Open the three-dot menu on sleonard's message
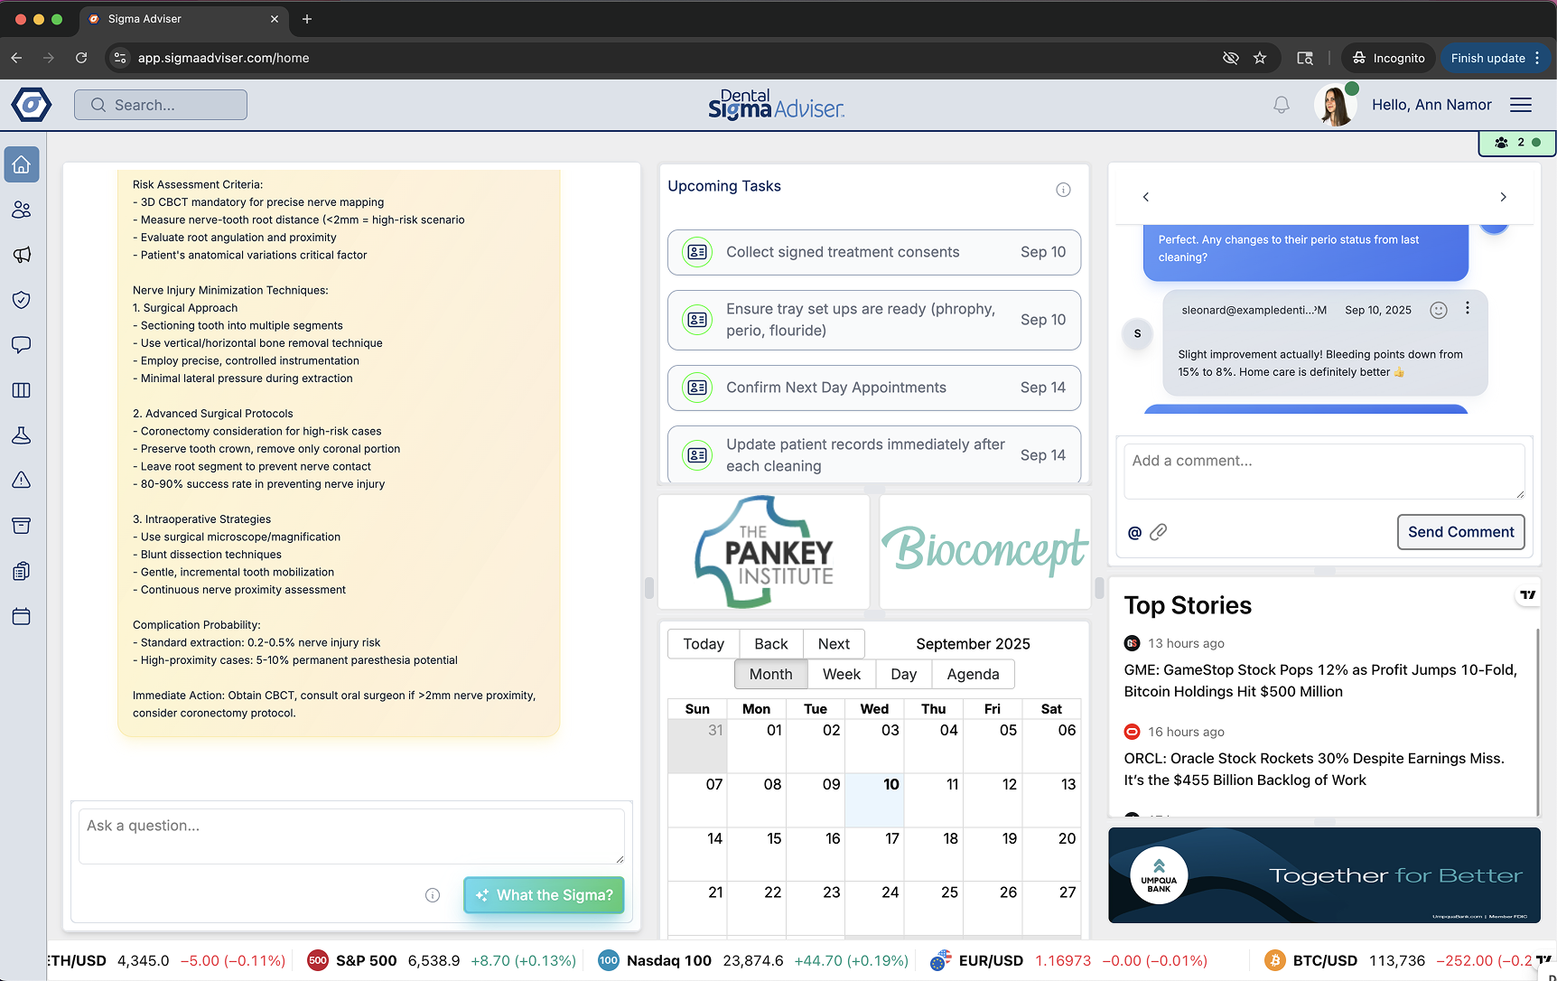Image resolution: width=1557 pixels, height=981 pixels. [x=1468, y=308]
